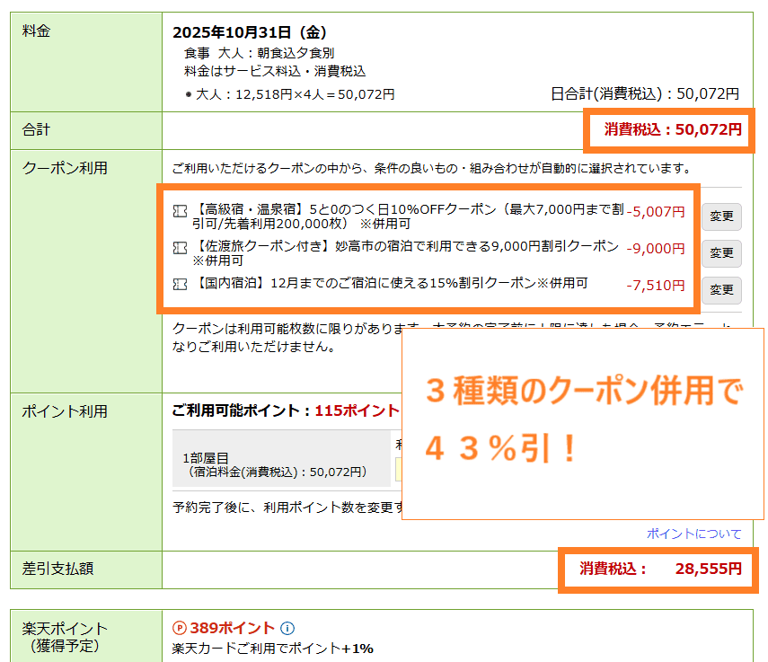This screenshot has height=662, width=768.
Task: Click the 消費税込 28,555円 payment amount
Action: tap(660, 569)
